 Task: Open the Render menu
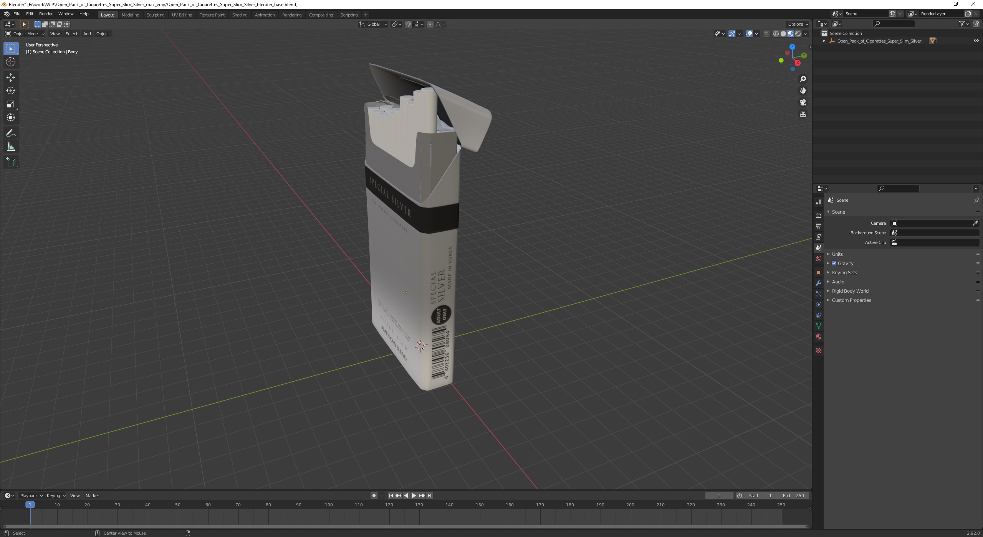(46, 14)
